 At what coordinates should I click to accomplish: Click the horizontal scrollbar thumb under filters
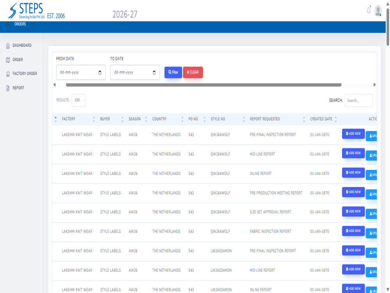(x=204, y=85)
